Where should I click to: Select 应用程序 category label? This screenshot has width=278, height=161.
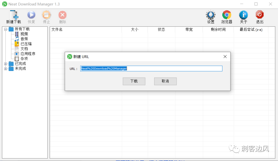click(x=28, y=54)
